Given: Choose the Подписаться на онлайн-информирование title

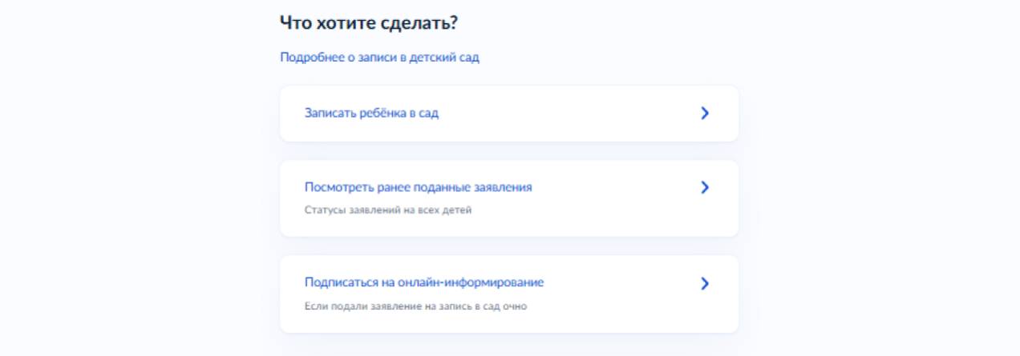Looking at the screenshot, I should 424,283.
